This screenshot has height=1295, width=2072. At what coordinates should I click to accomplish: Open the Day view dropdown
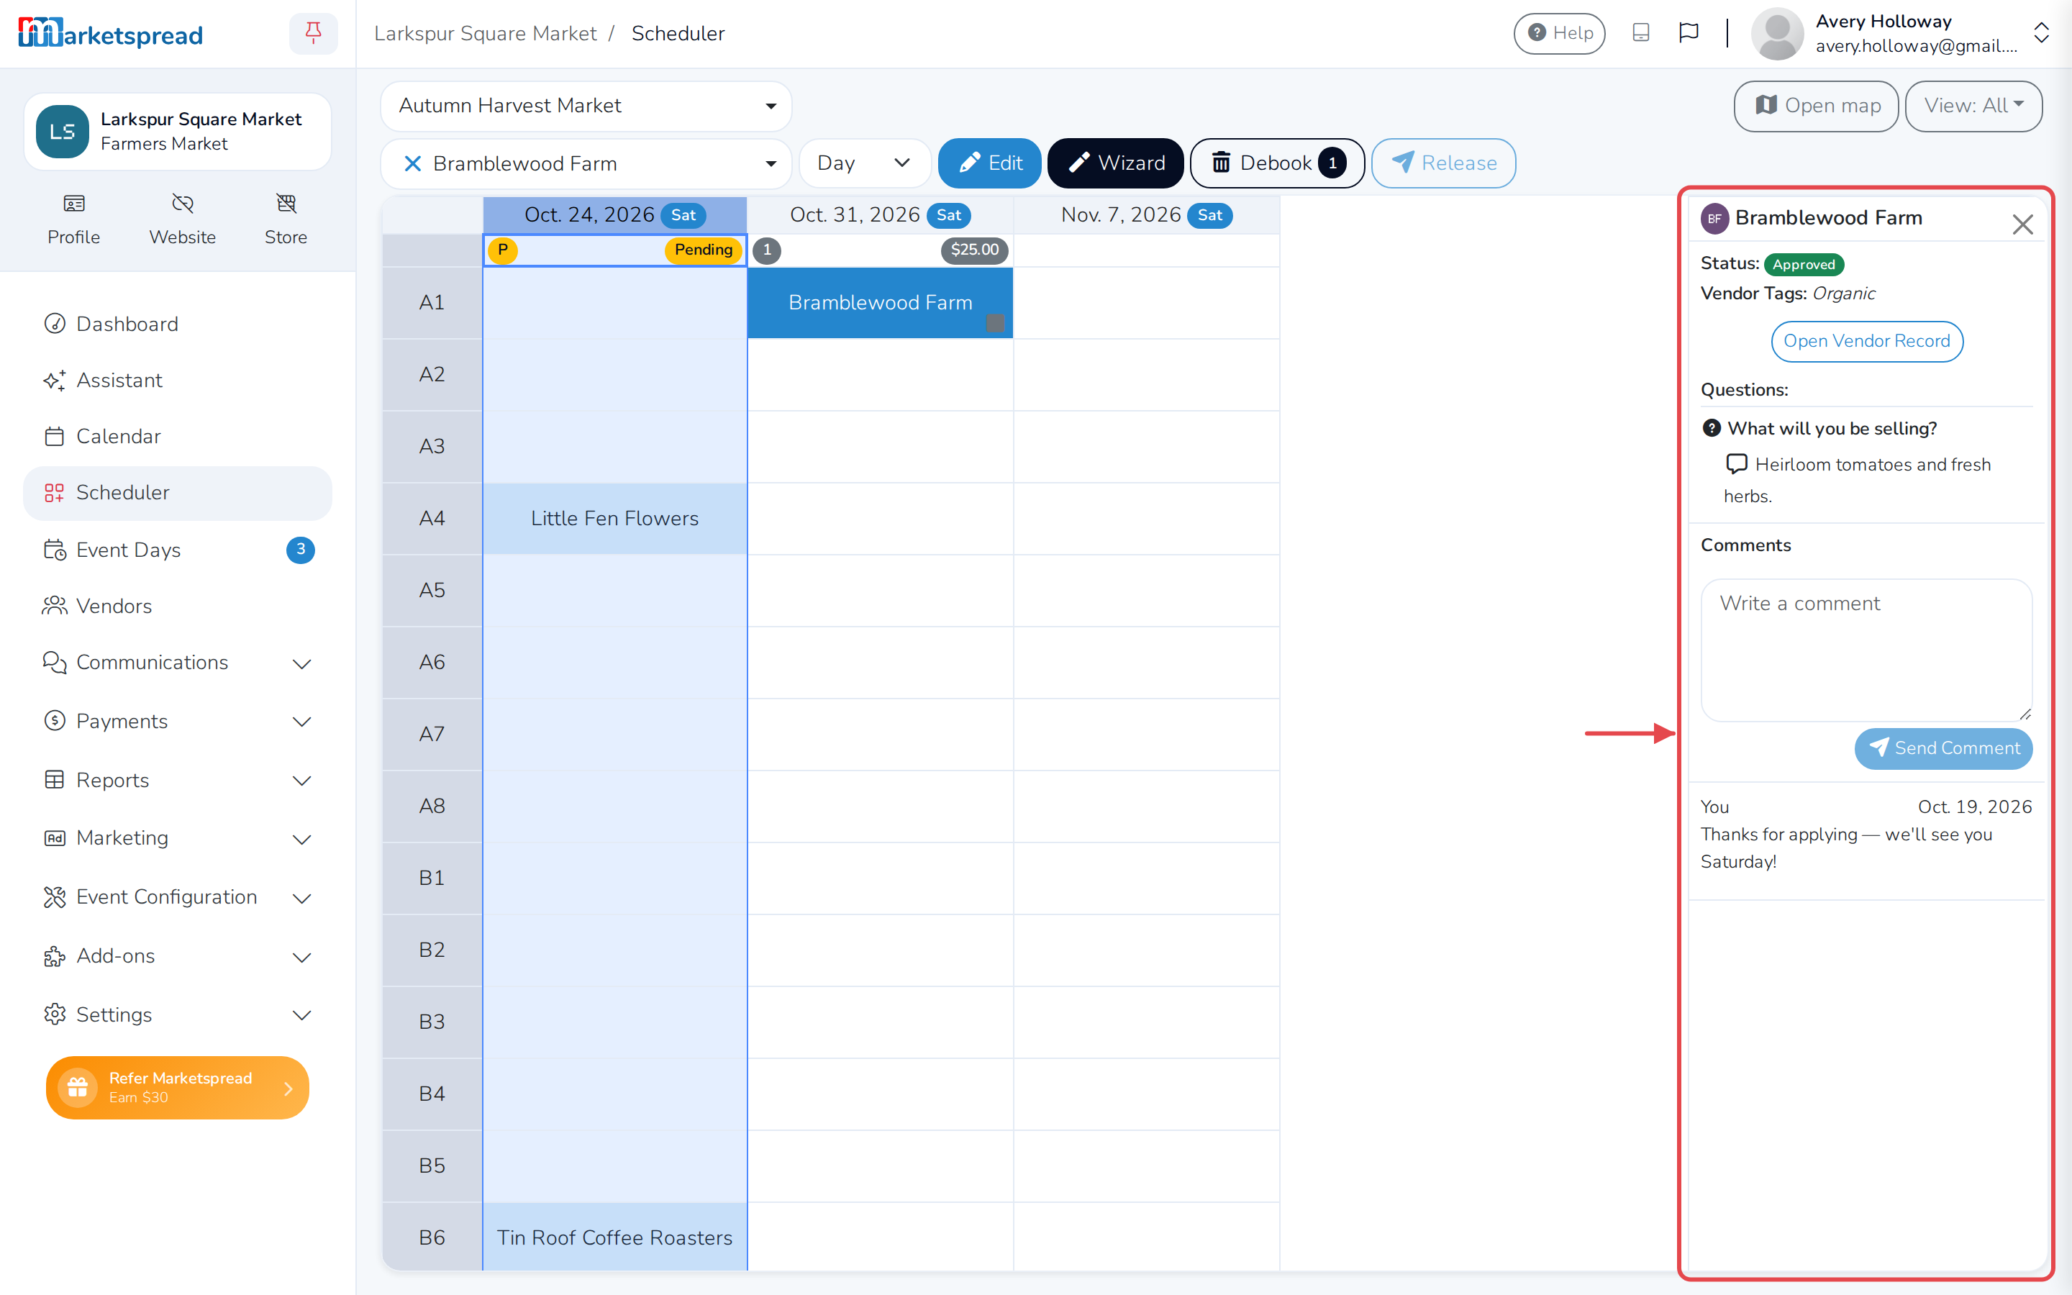tap(865, 163)
